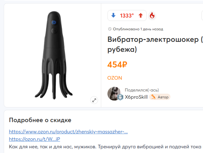
Task: Click the hexagon rank badge on avatar
Action: [x=120, y=97]
